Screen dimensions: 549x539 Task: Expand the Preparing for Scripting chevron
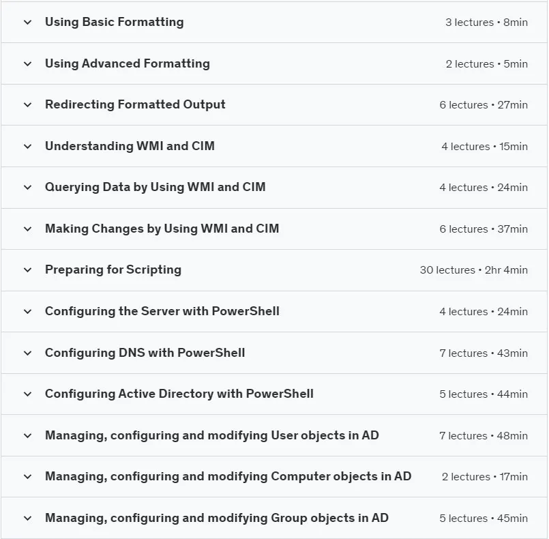coord(28,270)
